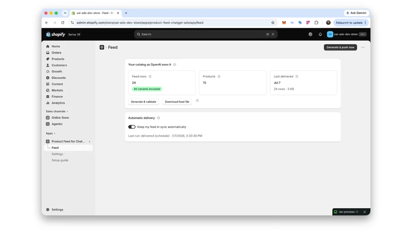
Task: Click Generate & validate button
Action: (144, 102)
